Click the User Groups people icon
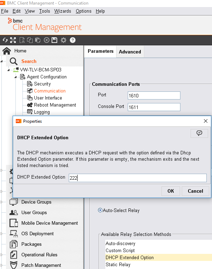 click(x=14, y=212)
